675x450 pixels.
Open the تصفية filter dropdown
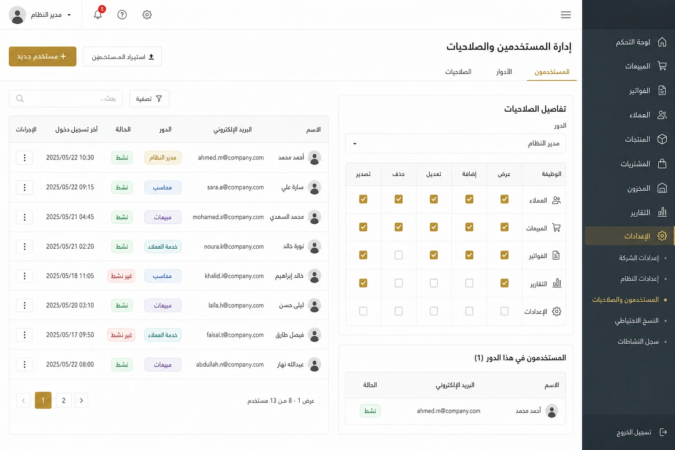[x=149, y=98]
